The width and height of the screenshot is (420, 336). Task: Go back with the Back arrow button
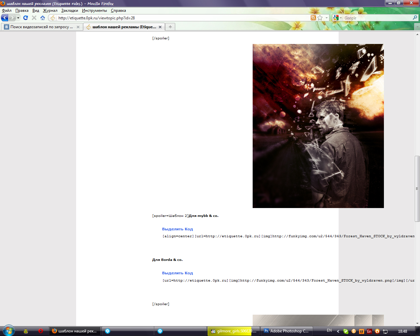click(x=5, y=18)
